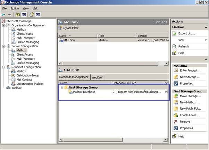Click Properties checkmark icon under MAILBOX section

(176, 83)
